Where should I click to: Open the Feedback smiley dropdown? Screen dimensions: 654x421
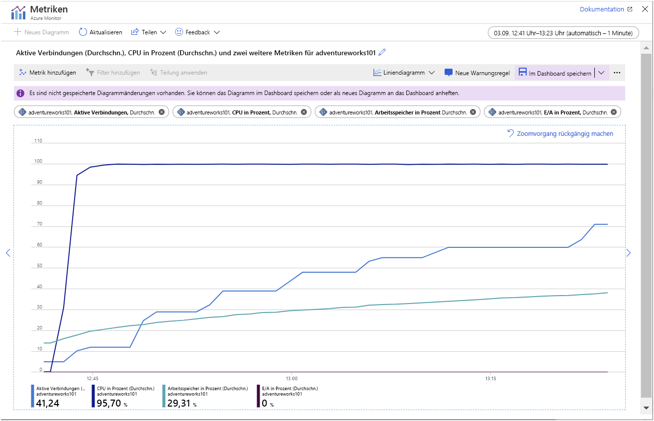pos(197,32)
